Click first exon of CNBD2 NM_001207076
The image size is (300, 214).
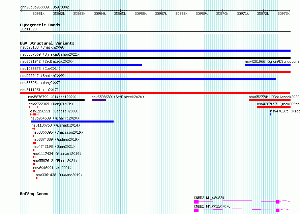click(x=196, y=210)
